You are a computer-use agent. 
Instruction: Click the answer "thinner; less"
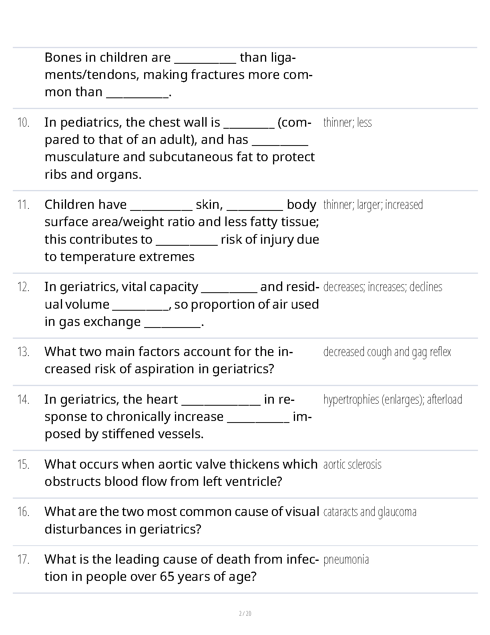tap(347, 122)
